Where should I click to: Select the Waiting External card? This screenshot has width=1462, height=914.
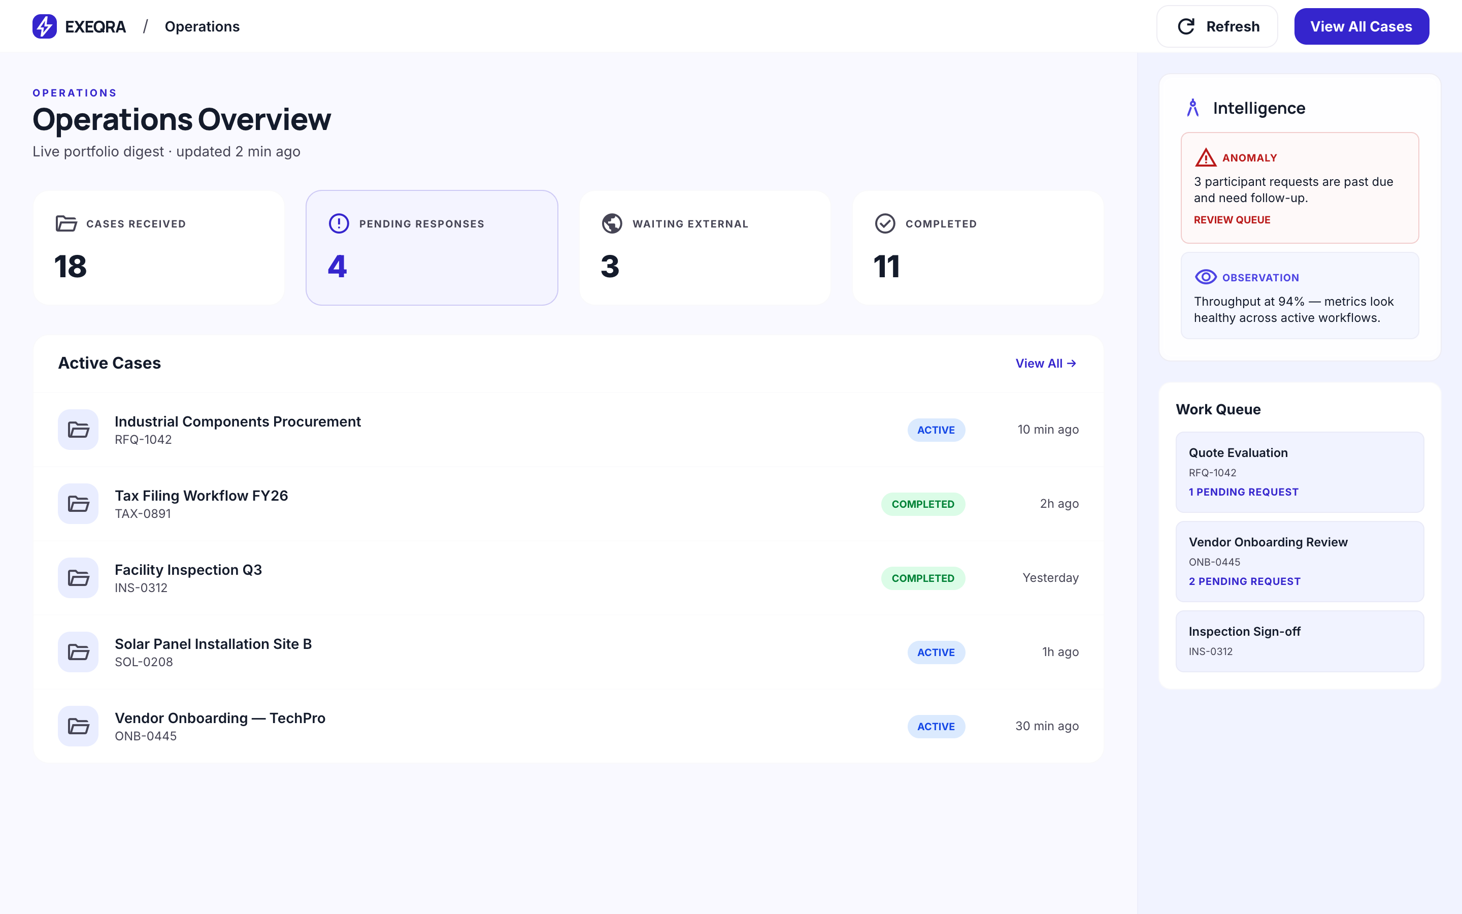[x=705, y=248]
